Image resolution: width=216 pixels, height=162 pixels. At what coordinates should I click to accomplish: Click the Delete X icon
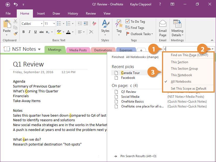91,32
